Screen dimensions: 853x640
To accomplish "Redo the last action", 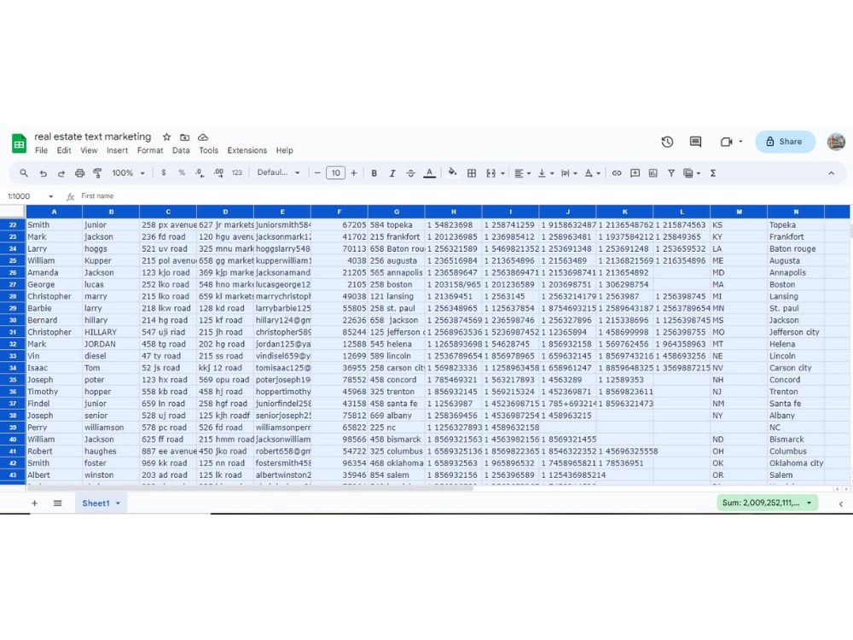I will point(61,173).
